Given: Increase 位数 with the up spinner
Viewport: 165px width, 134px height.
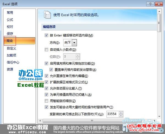Looking at the screenshot, I should (x=78, y=55).
